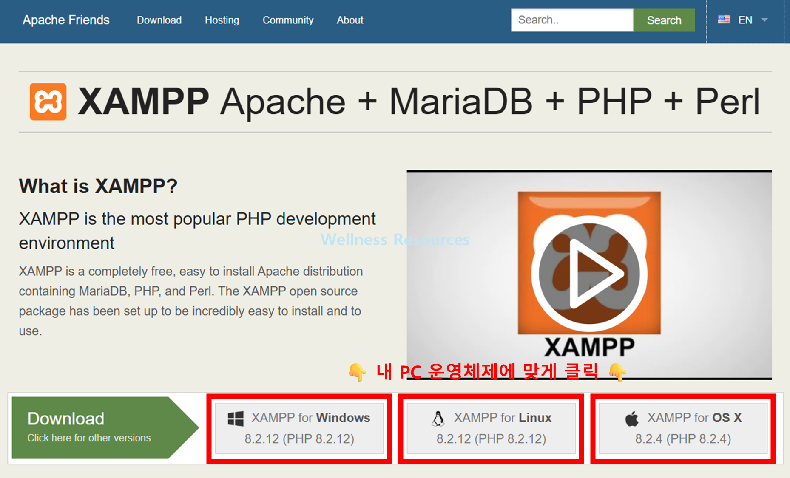Click the 'What is XAMPP?' heading
This screenshot has height=478, width=790.
[98, 186]
